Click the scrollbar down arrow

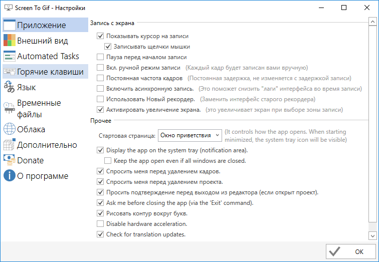(372, 235)
